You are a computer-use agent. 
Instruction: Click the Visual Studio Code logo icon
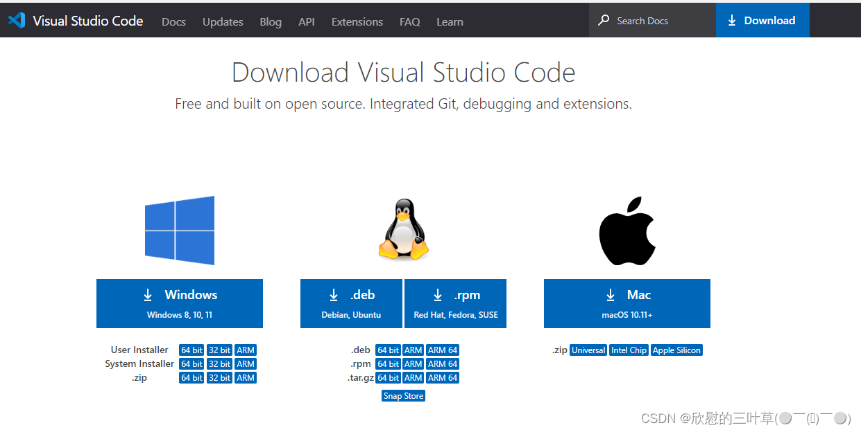tap(17, 21)
